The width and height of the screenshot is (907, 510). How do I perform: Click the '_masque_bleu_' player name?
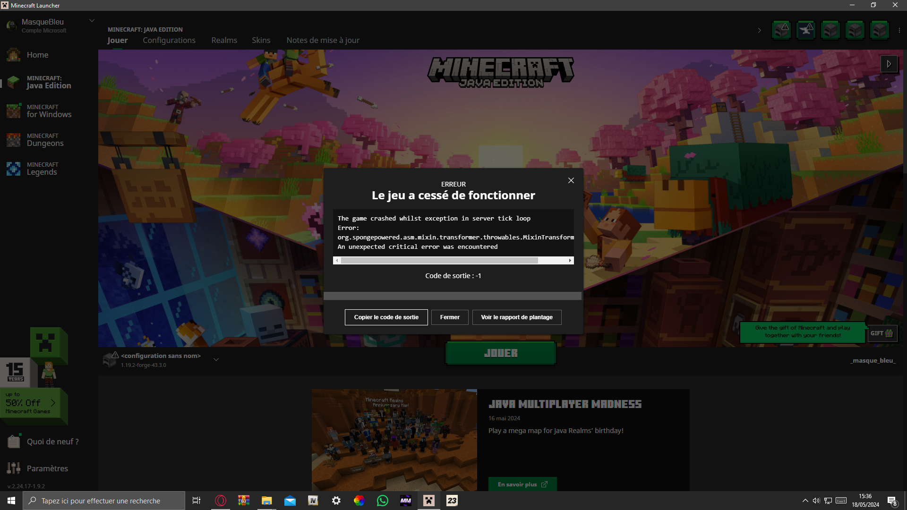coord(873,360)
